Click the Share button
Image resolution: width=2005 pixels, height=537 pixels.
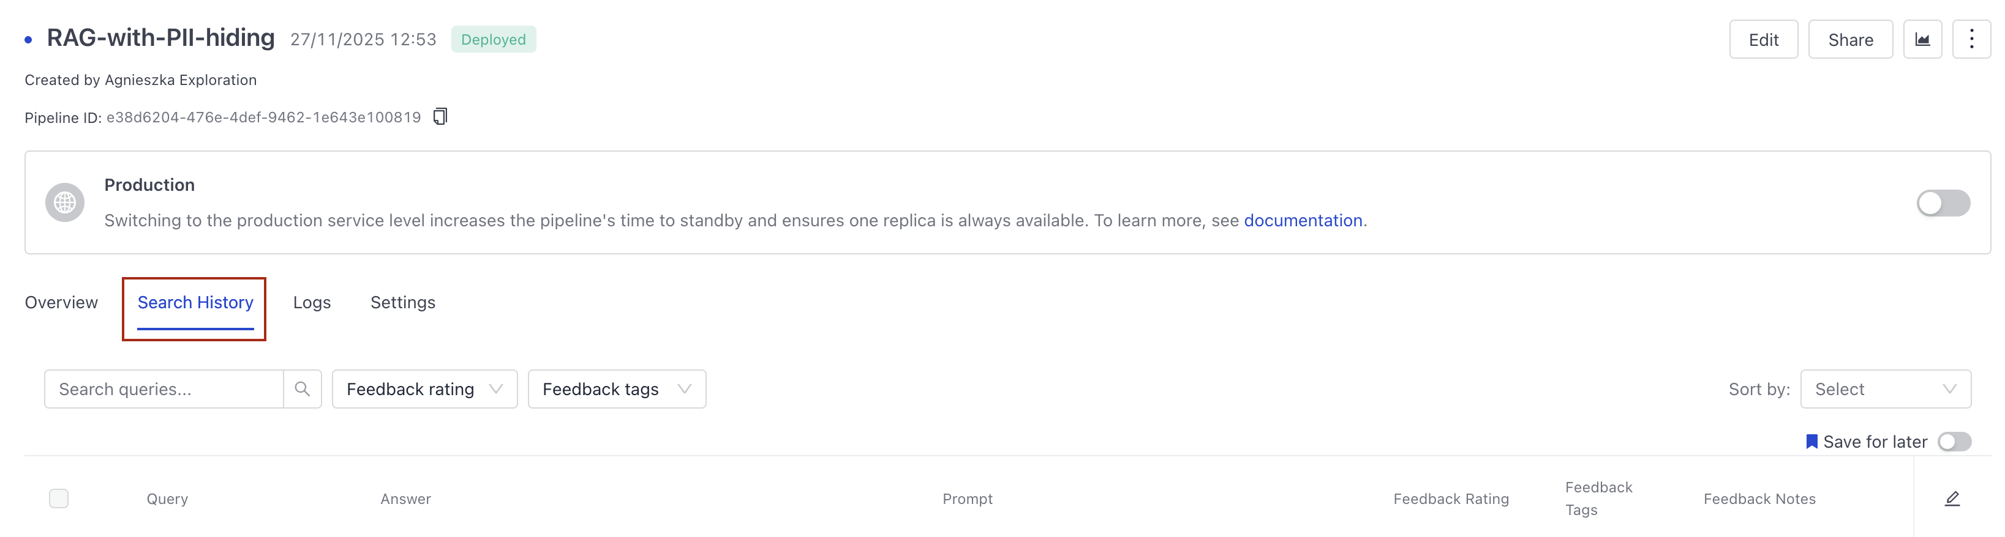coord(1851,39)
